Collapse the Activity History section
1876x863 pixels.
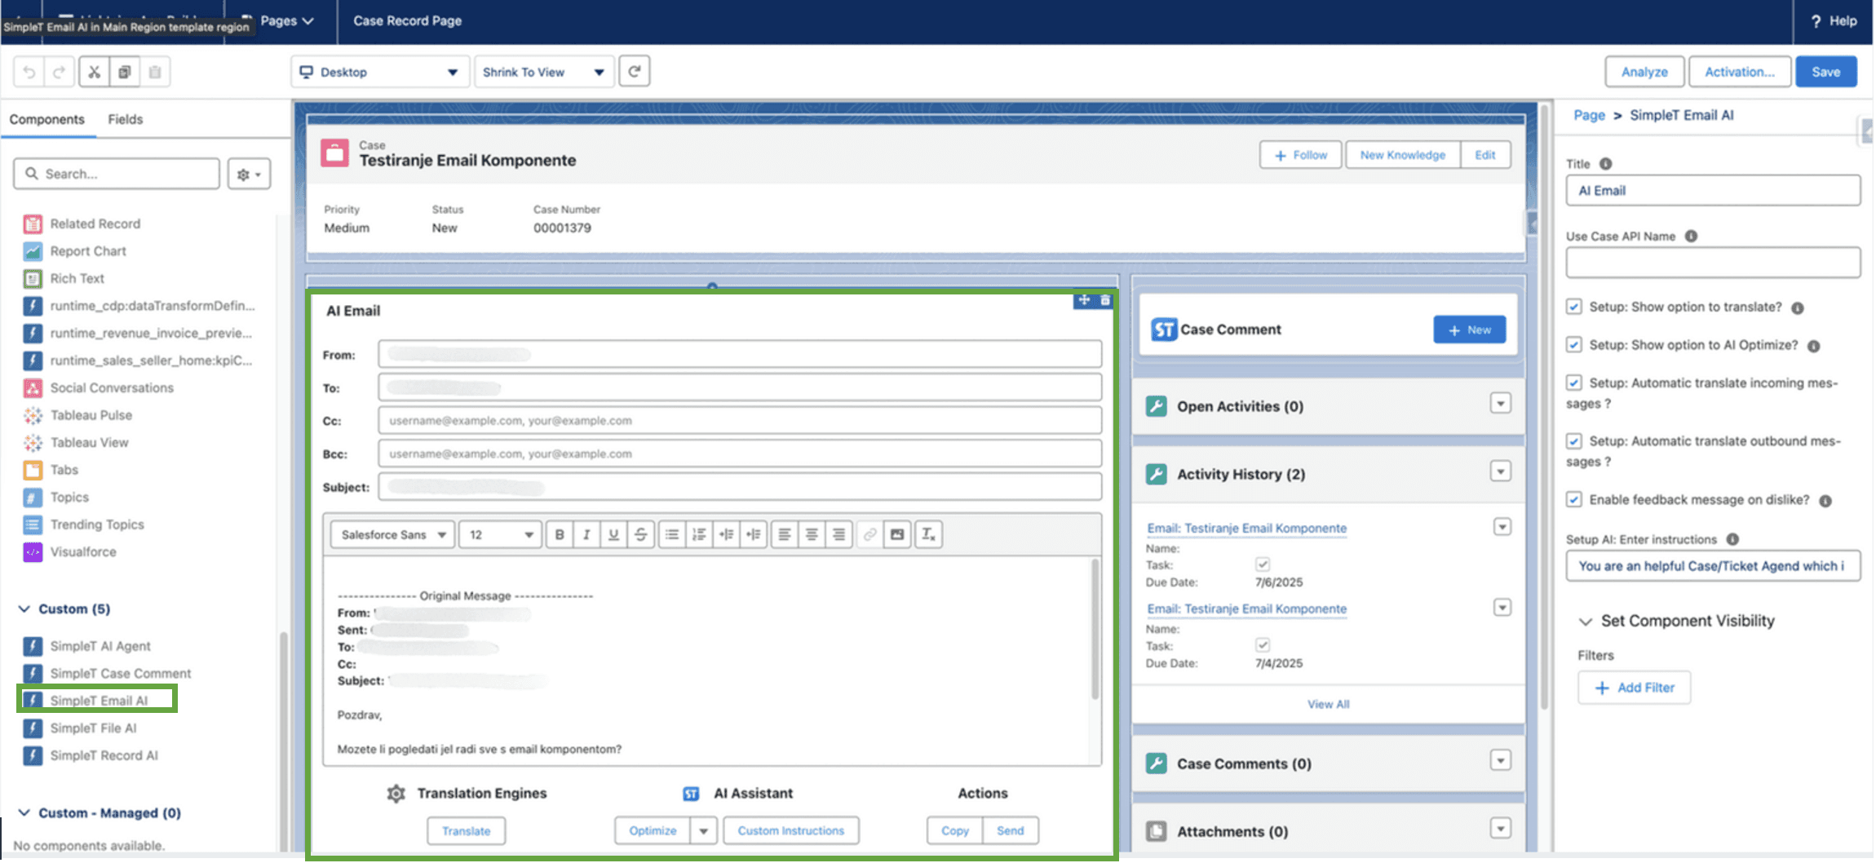point(1501,471)
